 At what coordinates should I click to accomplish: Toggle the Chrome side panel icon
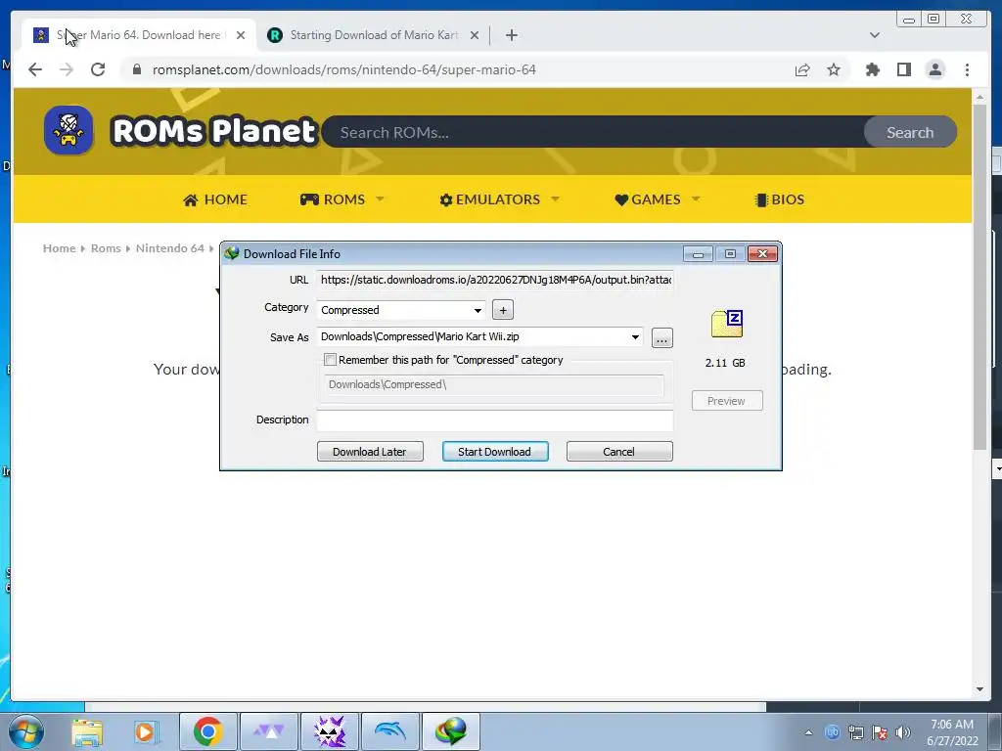click(903, 69)
